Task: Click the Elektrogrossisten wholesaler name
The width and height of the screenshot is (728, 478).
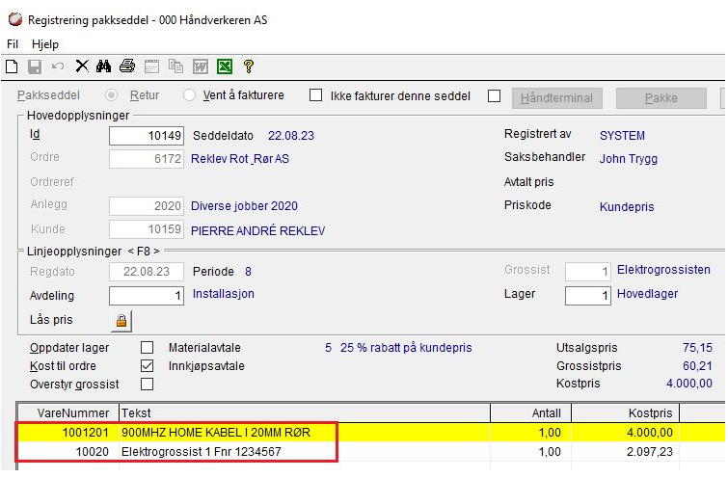Action: tap(664, 270)
